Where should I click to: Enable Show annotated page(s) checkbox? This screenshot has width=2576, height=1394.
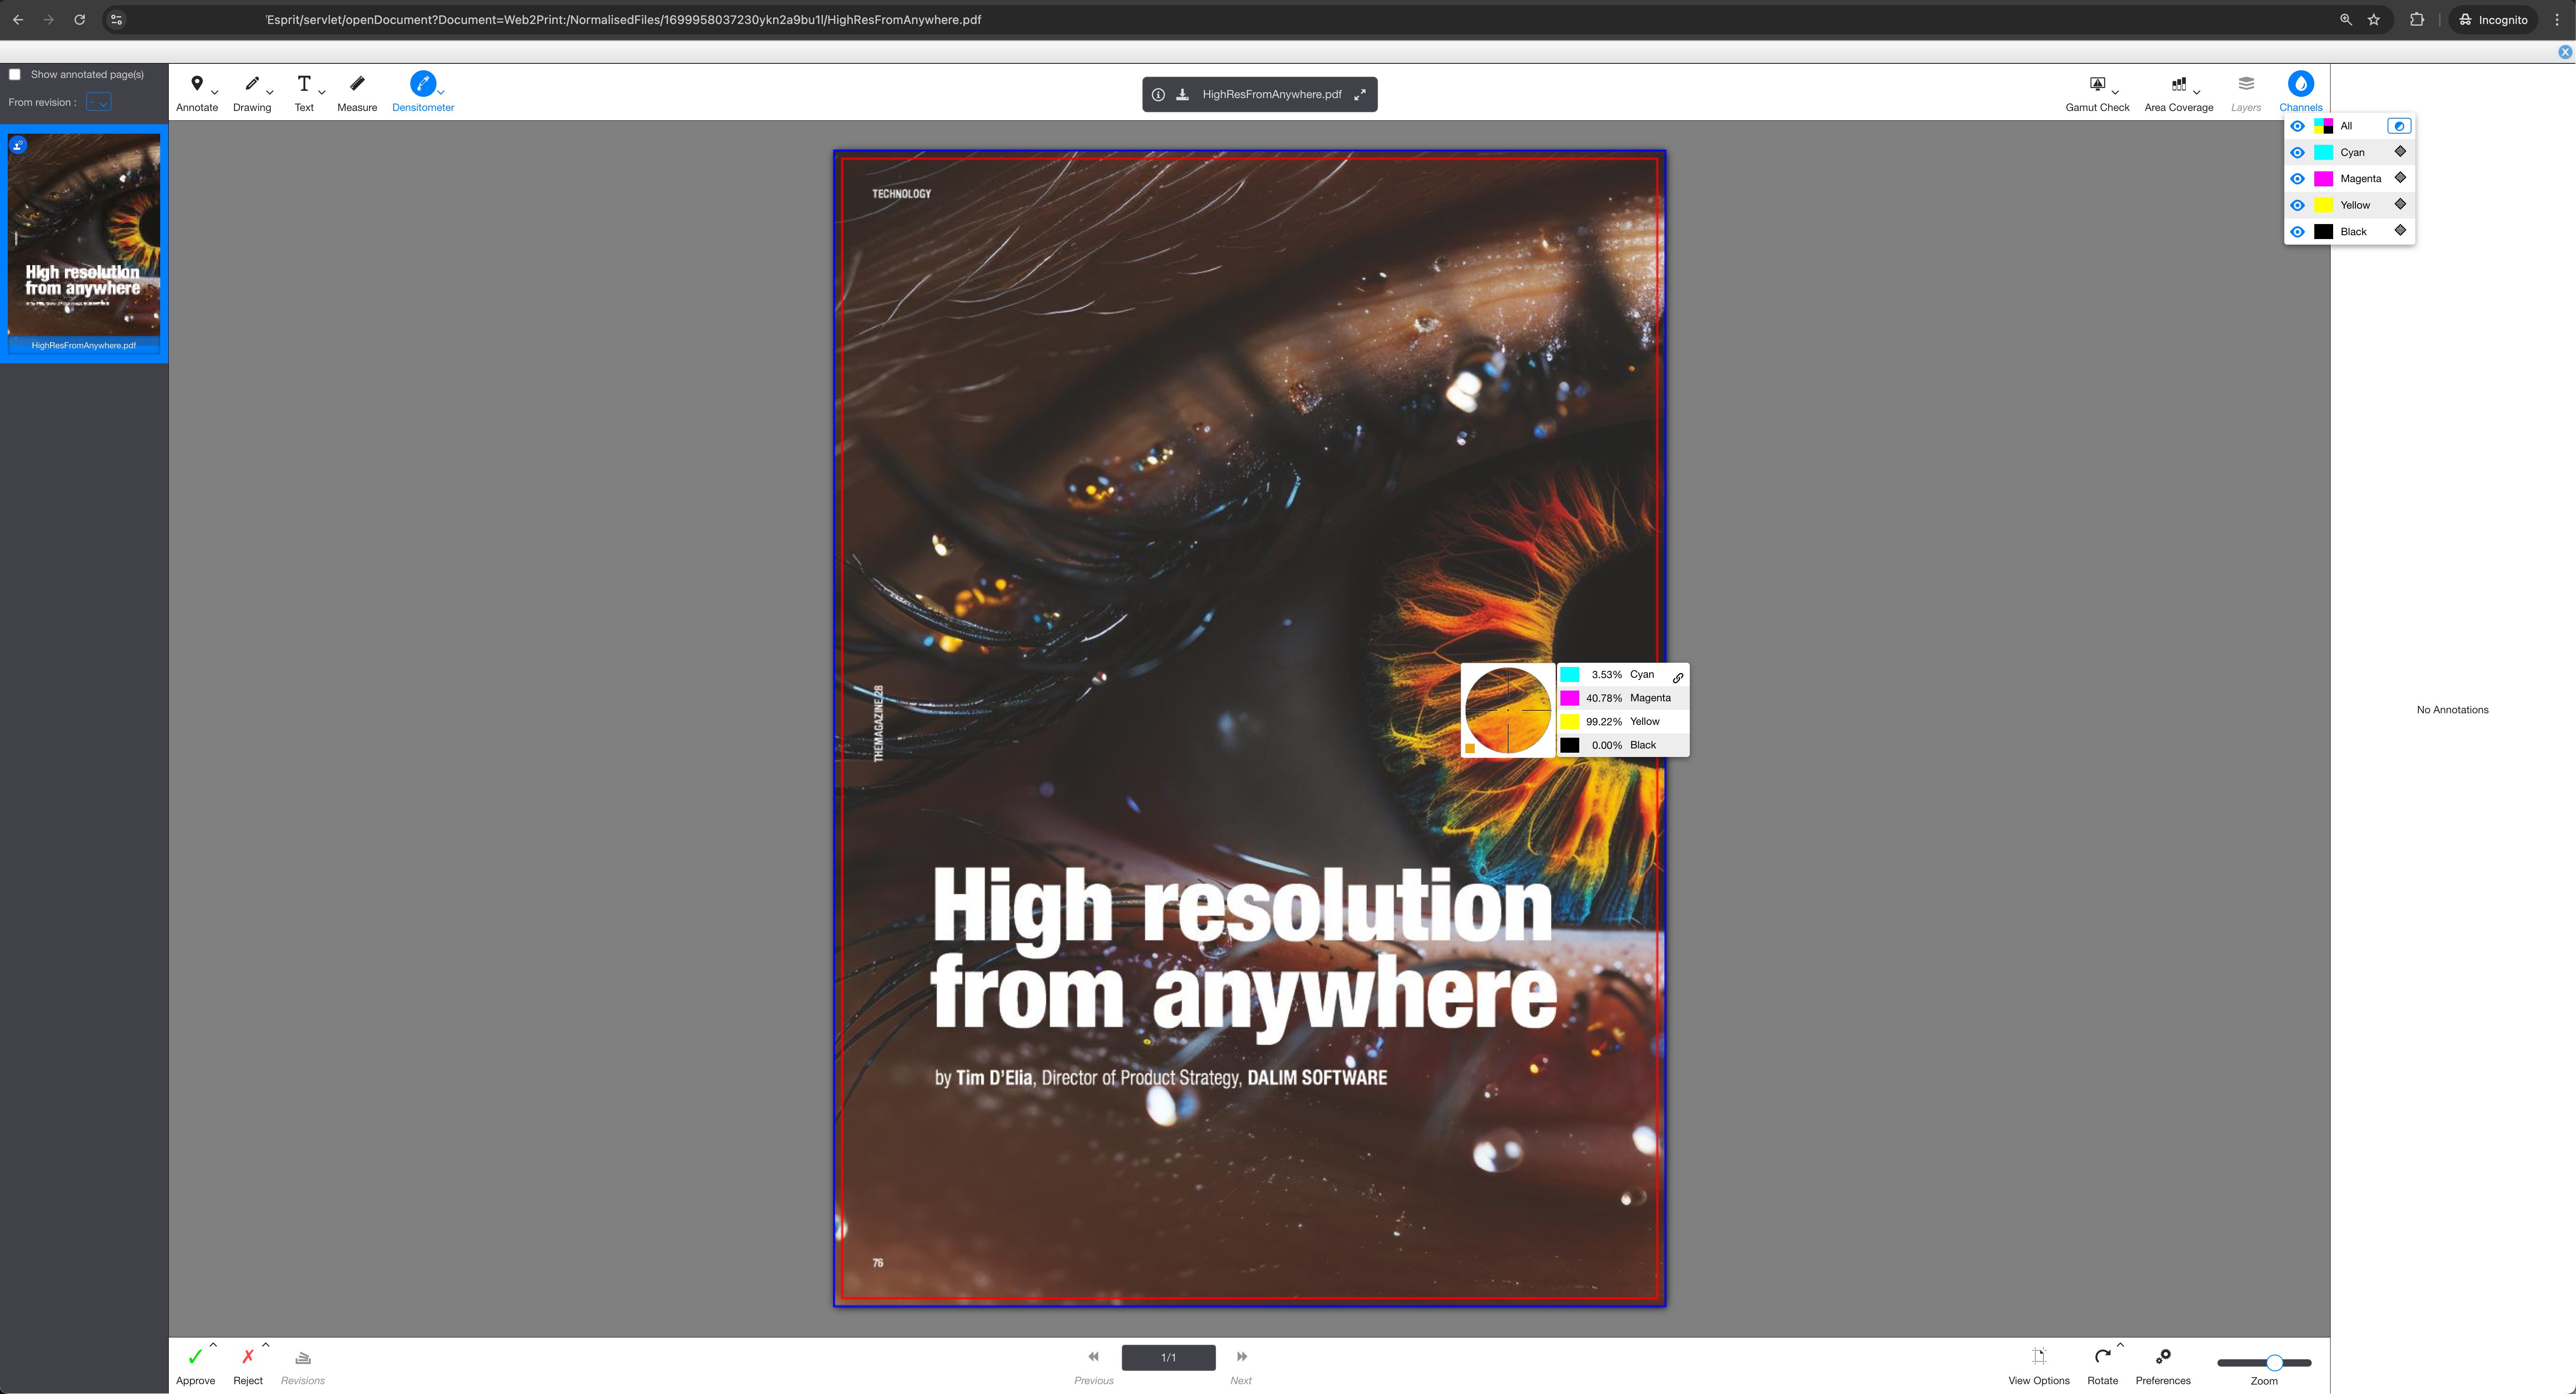pos(15,75)
